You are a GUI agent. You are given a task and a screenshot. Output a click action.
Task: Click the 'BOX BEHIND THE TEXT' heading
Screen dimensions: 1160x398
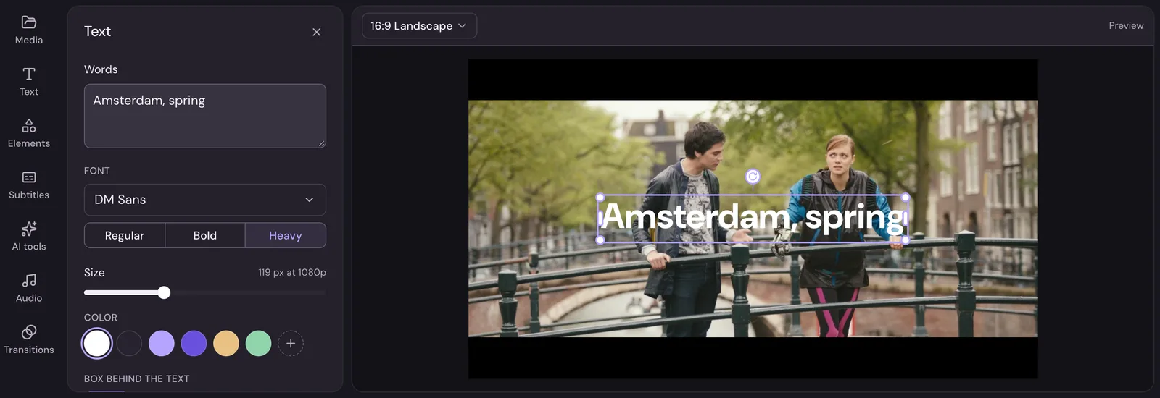point(136,378)
